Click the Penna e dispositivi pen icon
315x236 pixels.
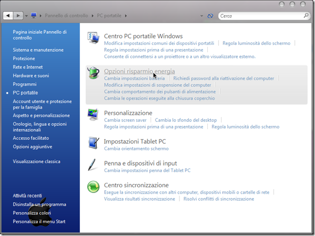click(92, 165)
